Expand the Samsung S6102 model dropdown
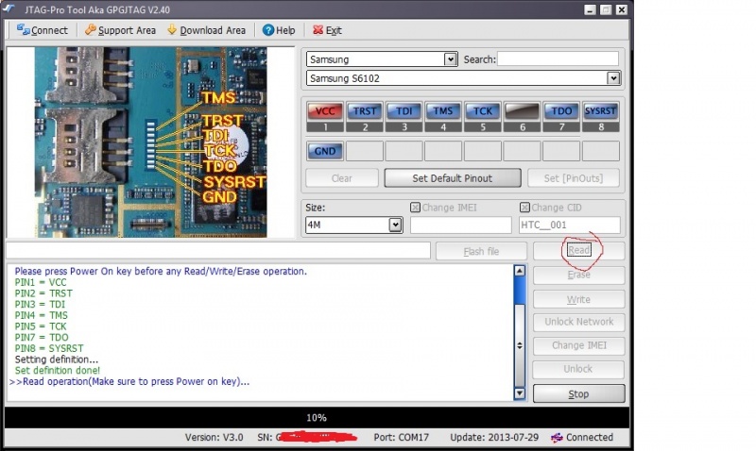The image size is (756, 451). (x=613, y=78)
